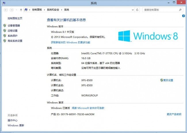
Task: Select the 查看有关计算机的基本信息 heading
Action: 66,20
